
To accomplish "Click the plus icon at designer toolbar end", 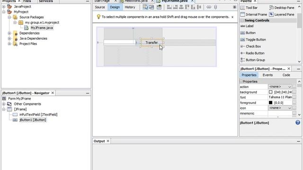I will tap(235, 7).
